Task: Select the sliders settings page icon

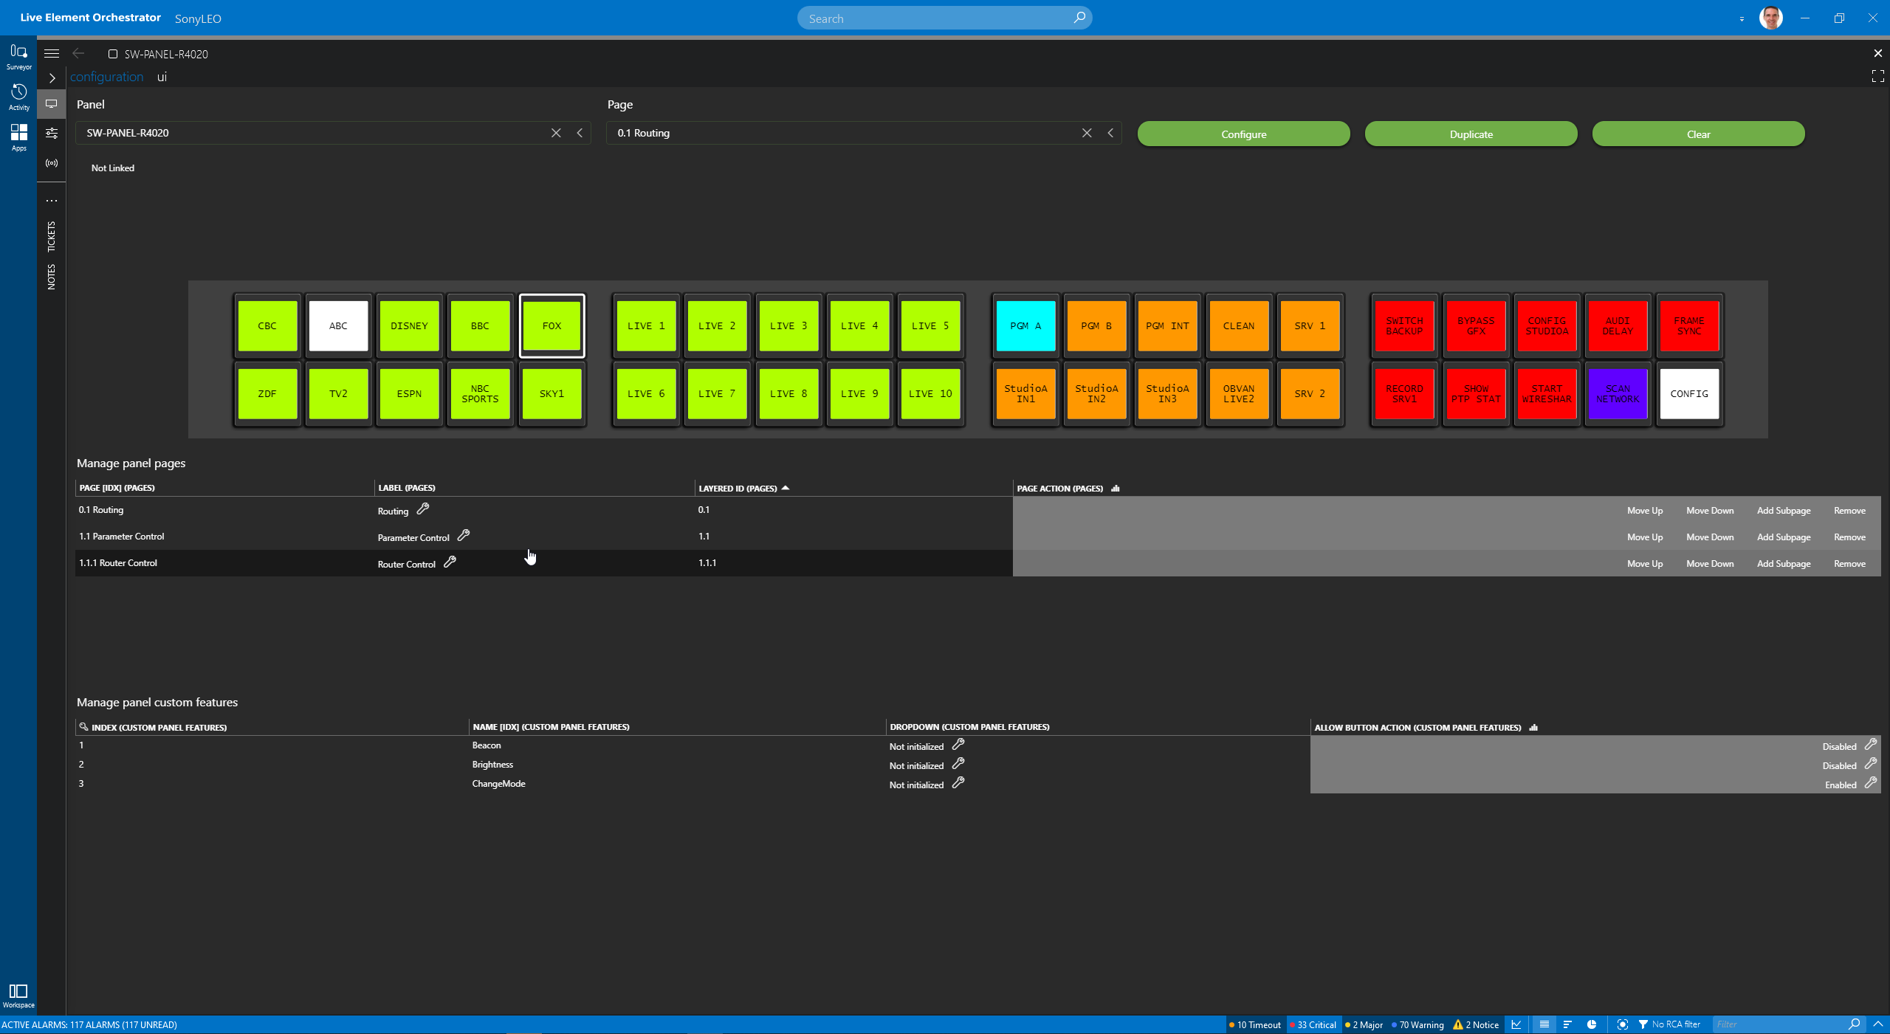Action: 52,134
